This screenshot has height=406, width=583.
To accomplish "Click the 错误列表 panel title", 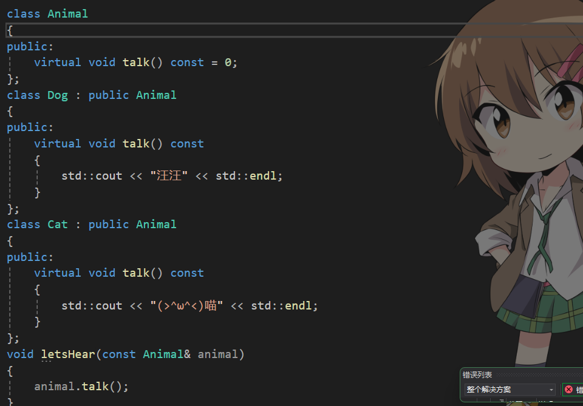I will click(x=477, y=374).
